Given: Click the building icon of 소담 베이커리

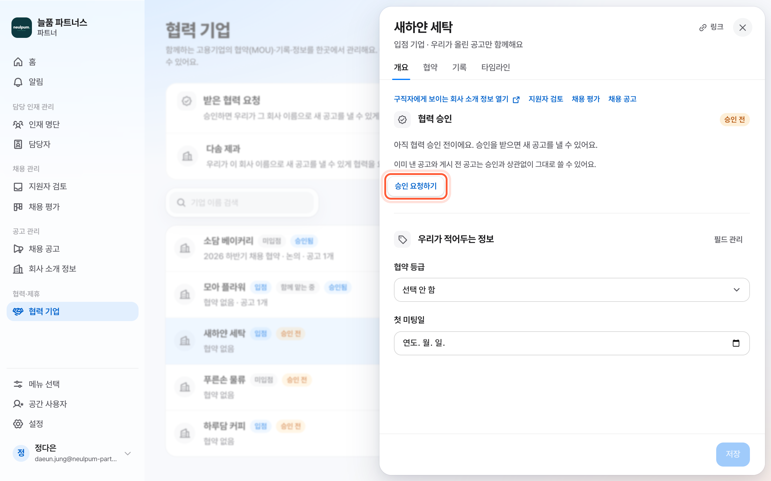Looking at the screenshot, I should [185, 248].
